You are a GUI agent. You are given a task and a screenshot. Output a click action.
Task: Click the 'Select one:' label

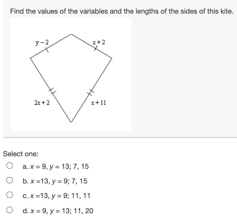21,154
